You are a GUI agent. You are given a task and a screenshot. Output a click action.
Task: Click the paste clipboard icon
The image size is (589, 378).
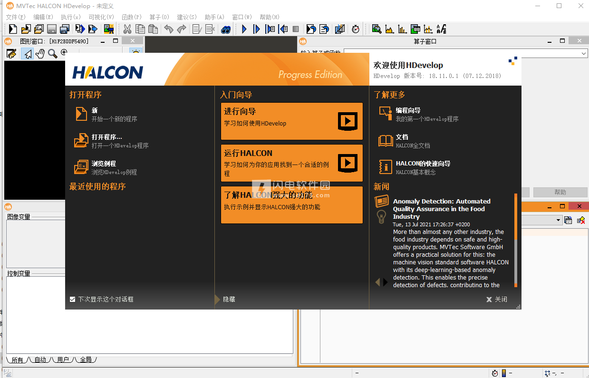tap(153, 29)
